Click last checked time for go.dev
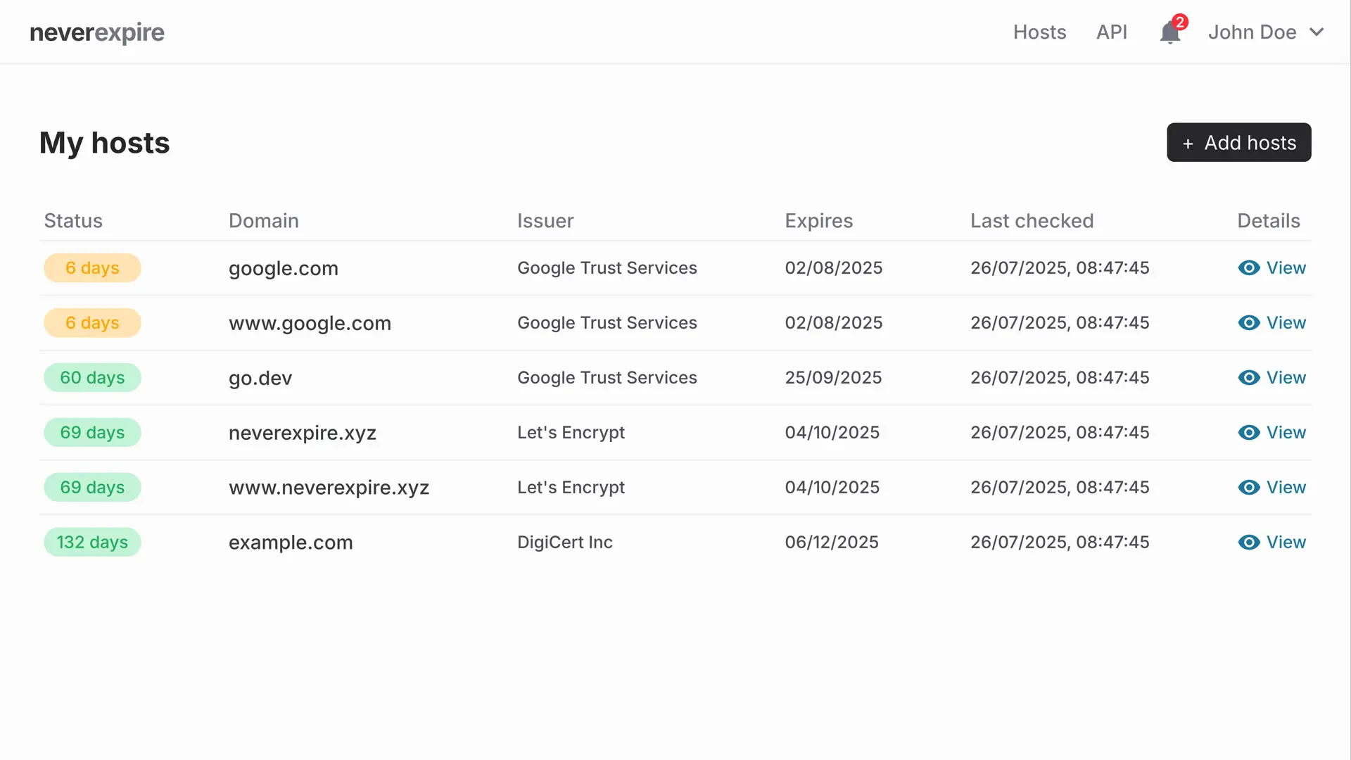 tap(1060, 378)
